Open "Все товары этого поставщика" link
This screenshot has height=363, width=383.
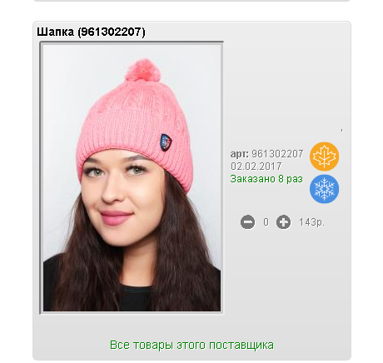click(x=191, y=345)
